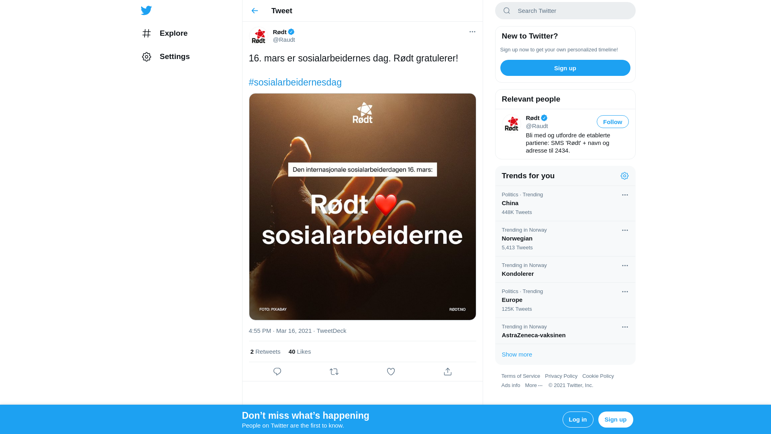
Task: Share the tweet via the share icon
Action: (x=448, y=372)
